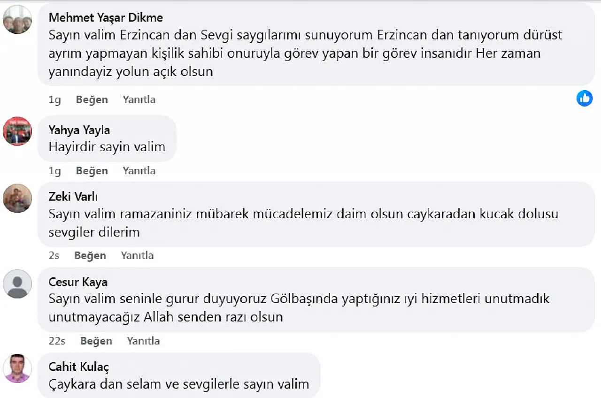This screenshot has width=601, height=398.
Task: Click Yahya Yayla's profile avatar
Action: (17, 131)
